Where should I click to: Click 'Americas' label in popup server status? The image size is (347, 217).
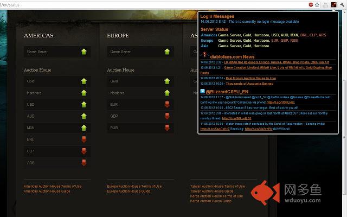209,35
